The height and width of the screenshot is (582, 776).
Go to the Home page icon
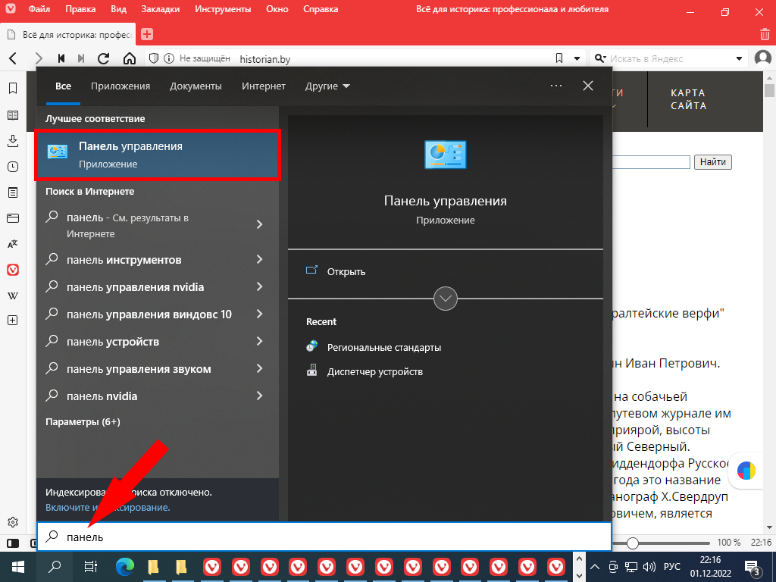[x=129, y=58]
